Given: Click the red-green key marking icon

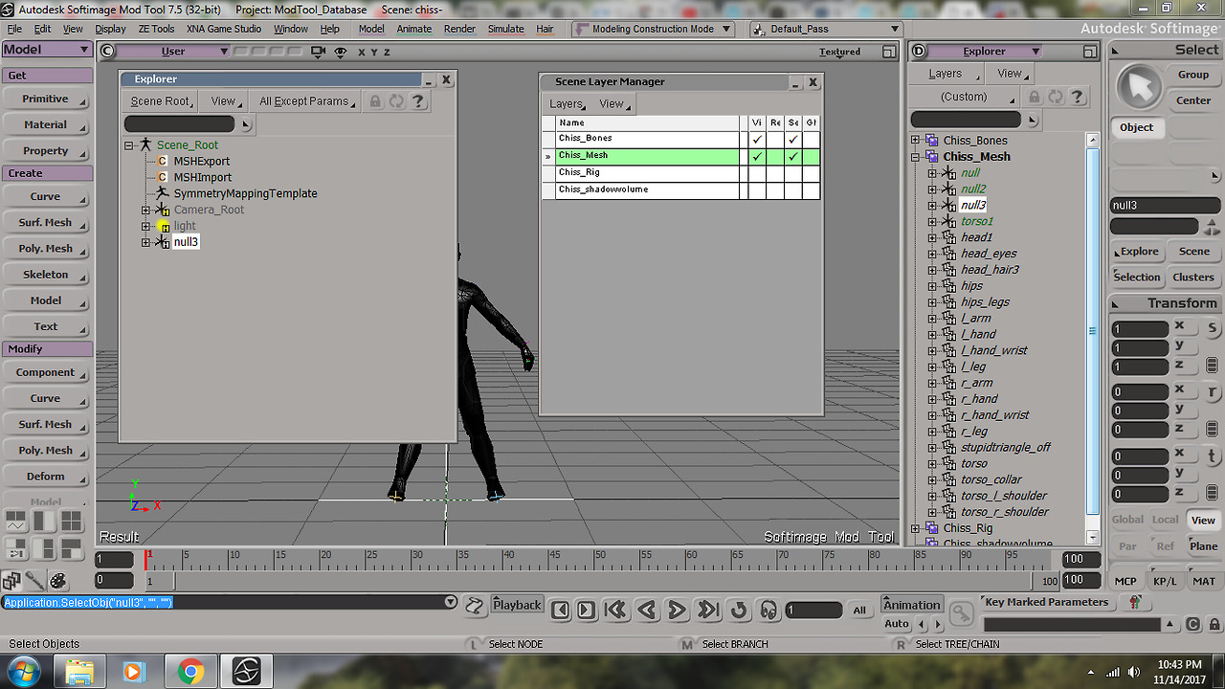Looking at the screenshot, I should pos(1135,603).
